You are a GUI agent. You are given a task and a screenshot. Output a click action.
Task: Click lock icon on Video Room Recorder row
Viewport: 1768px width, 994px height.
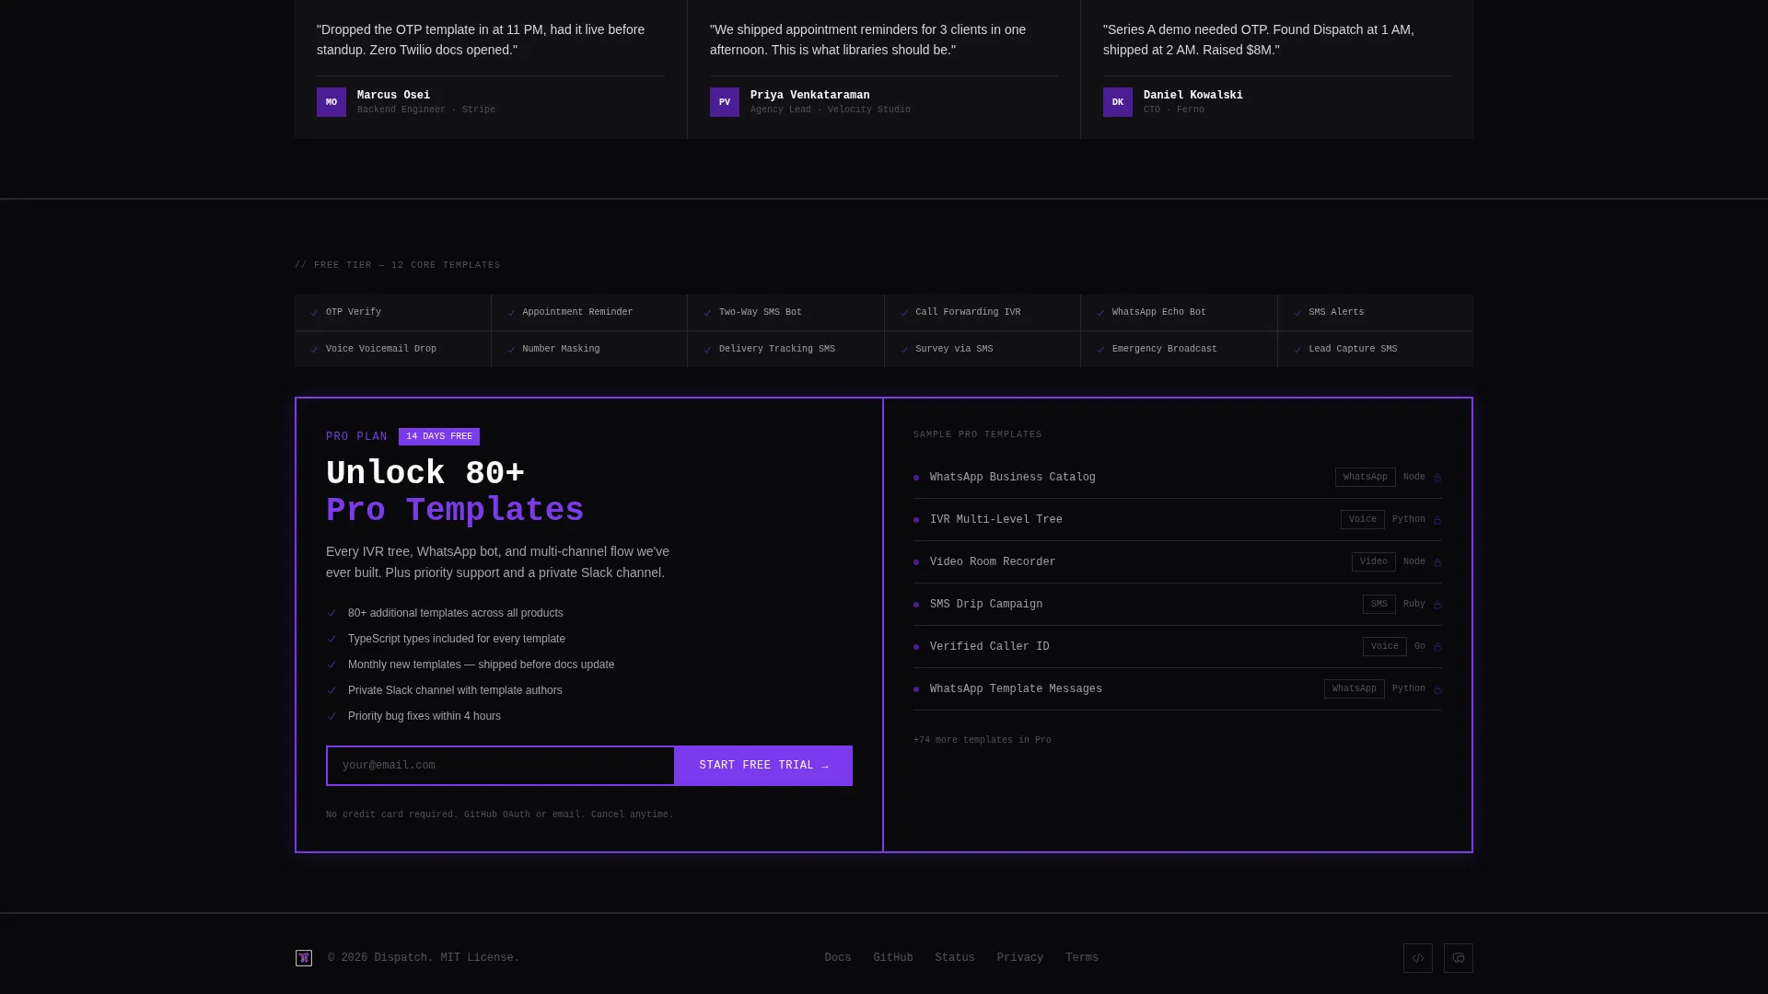[1437, 562]
